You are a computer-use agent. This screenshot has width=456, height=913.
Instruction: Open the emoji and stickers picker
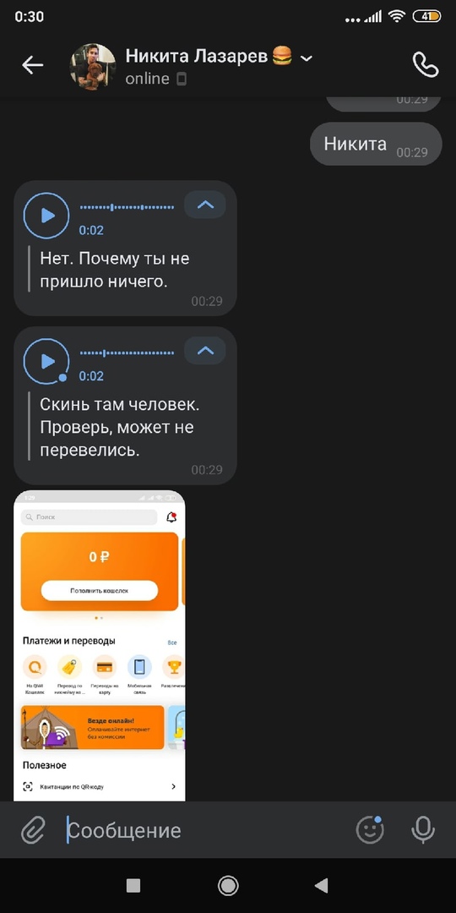point(370,830)
